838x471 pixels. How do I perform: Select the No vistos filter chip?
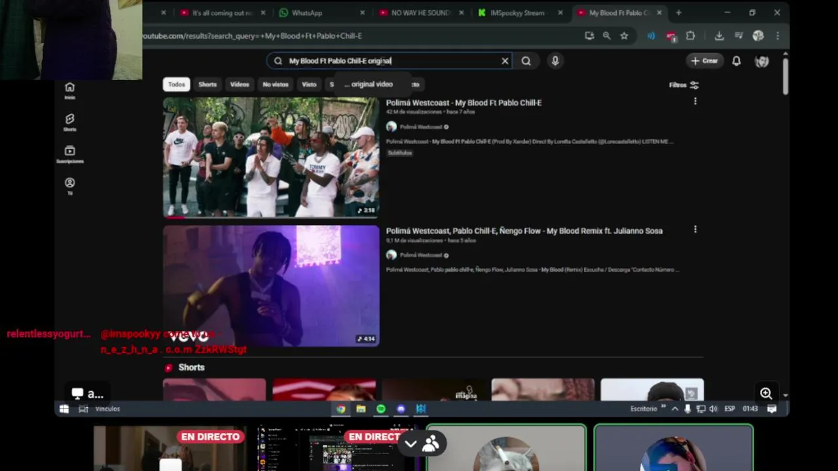pos(276,84)
